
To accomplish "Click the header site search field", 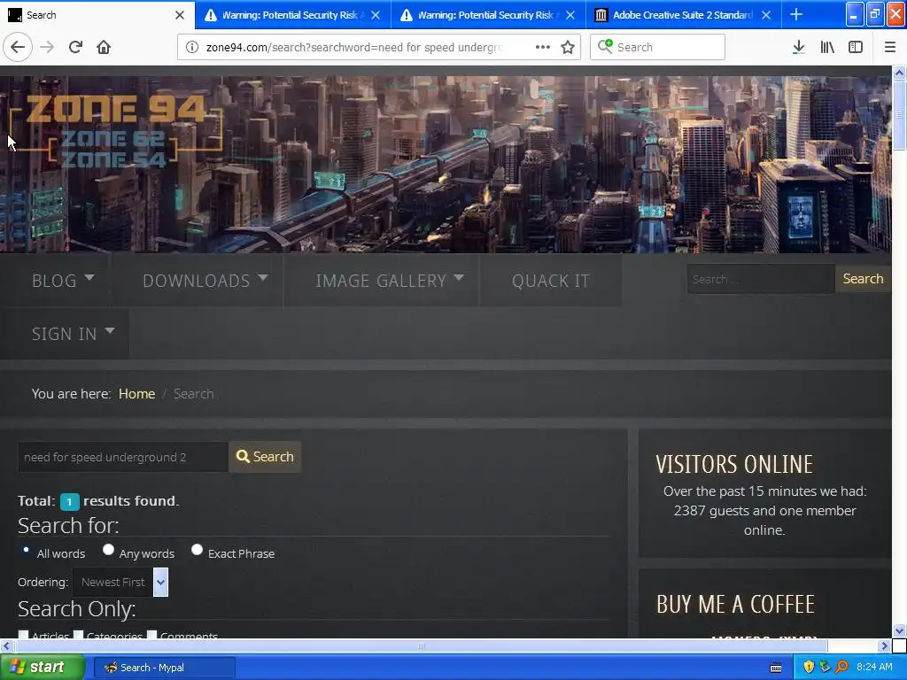I will point(761,279).
